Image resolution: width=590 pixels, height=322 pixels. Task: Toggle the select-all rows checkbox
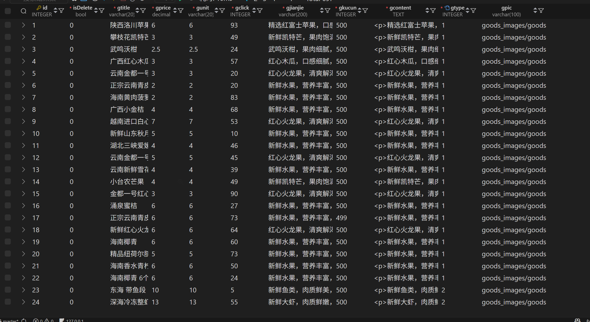coord(8,11)
